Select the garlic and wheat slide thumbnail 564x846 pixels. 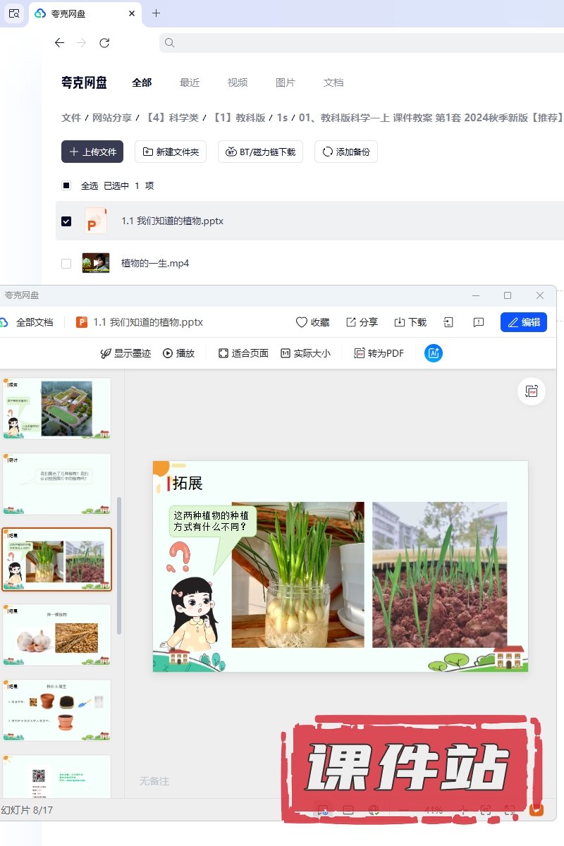click(x=57, y=634)
